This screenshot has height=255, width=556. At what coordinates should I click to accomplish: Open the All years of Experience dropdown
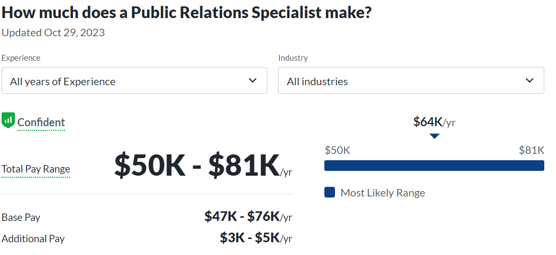pos(134,81)
